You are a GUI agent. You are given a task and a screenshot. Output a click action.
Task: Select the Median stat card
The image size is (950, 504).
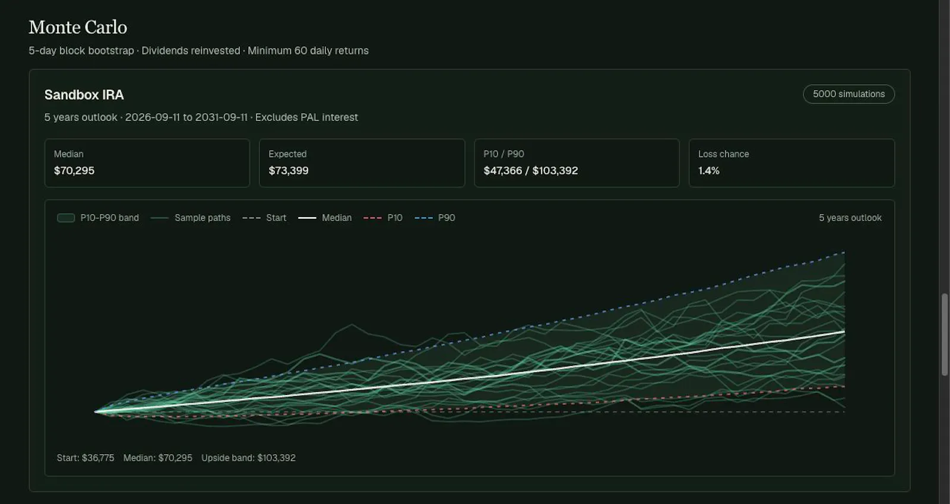147,163
